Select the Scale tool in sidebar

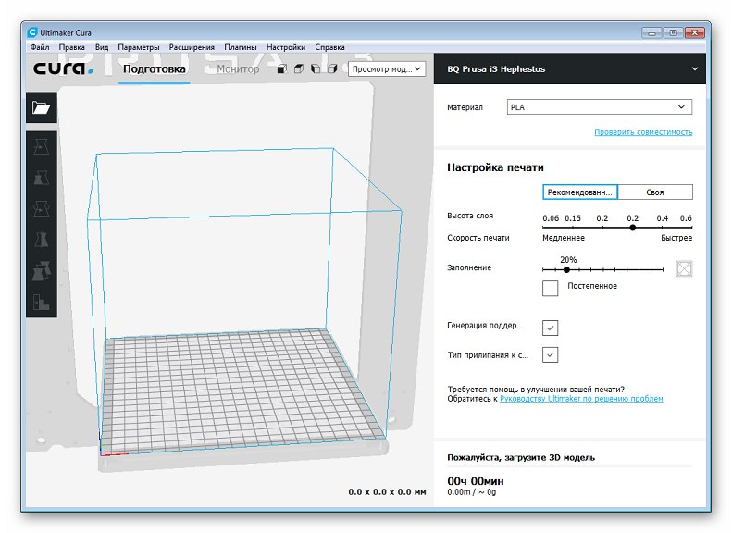pos(42,178)
